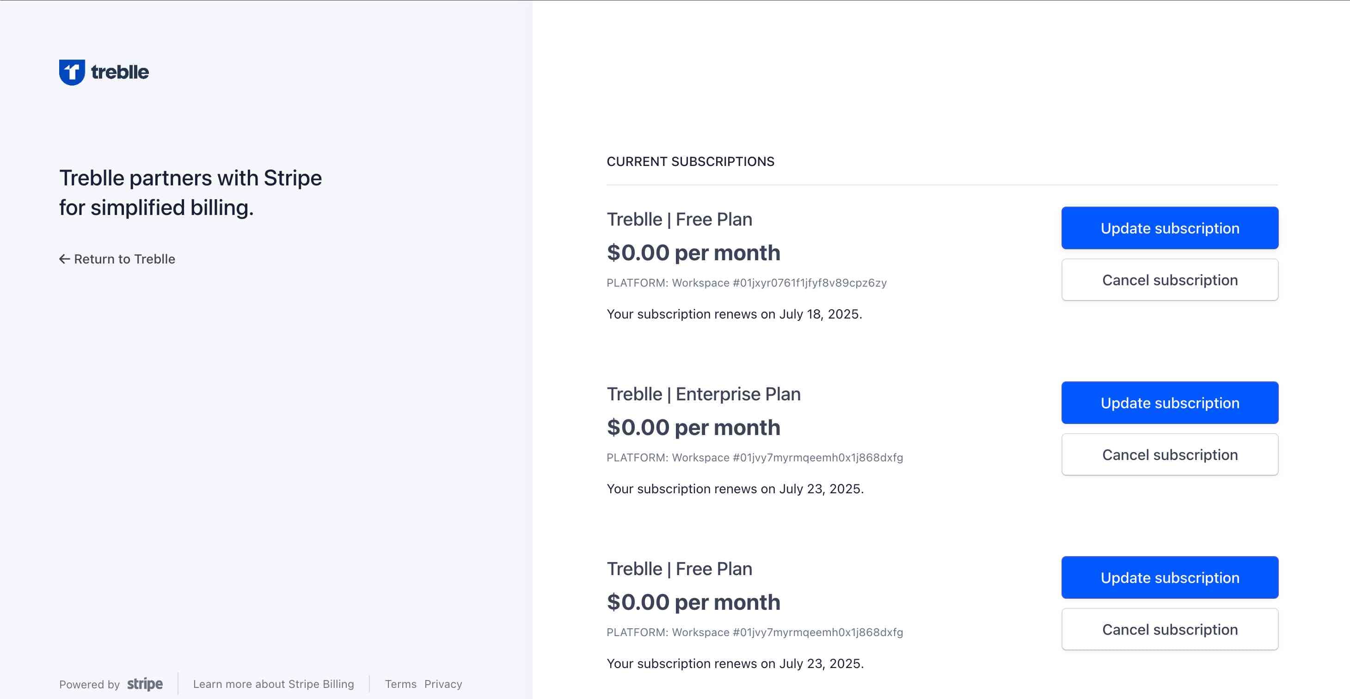
Task: Update the Treblle Enterprise Plan subscription
Action: pos(1170,402)
